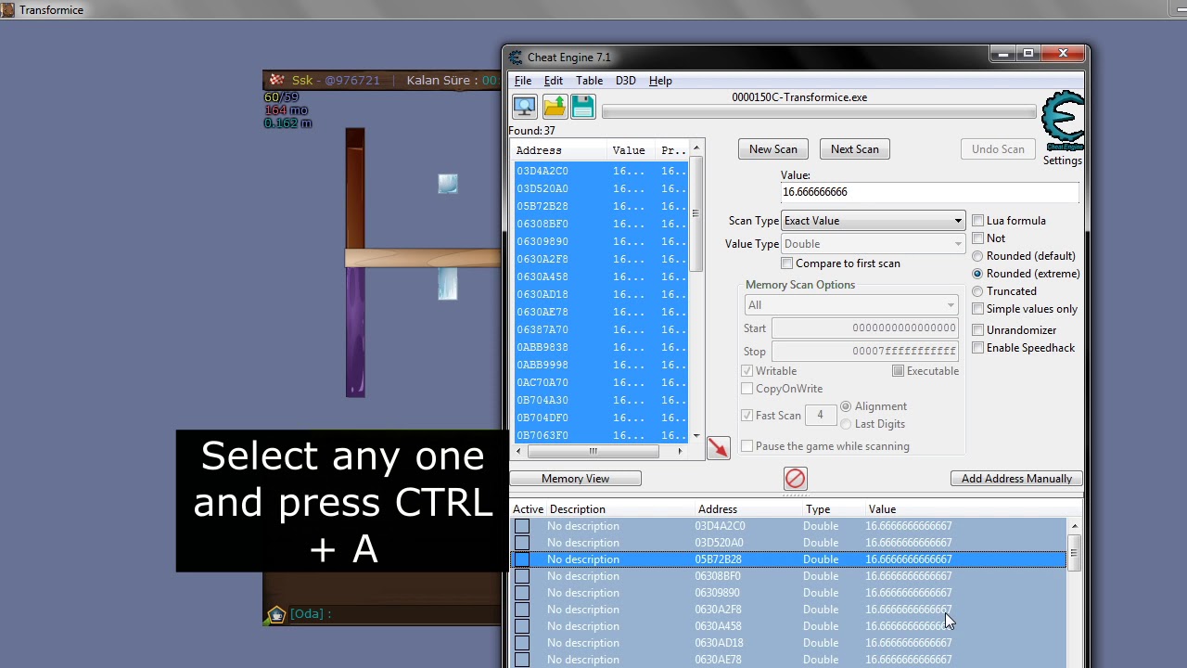Toggle the Unrandomizer checkbox
This screenshot has width=1187, height=668.
[x=977, y=330]
